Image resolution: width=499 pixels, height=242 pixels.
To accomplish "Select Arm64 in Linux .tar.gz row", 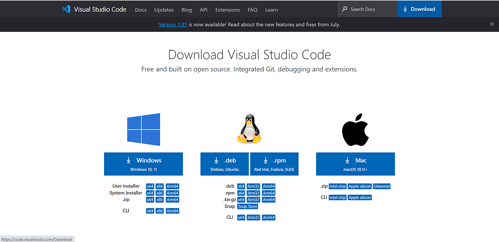I will pos(269,200).
